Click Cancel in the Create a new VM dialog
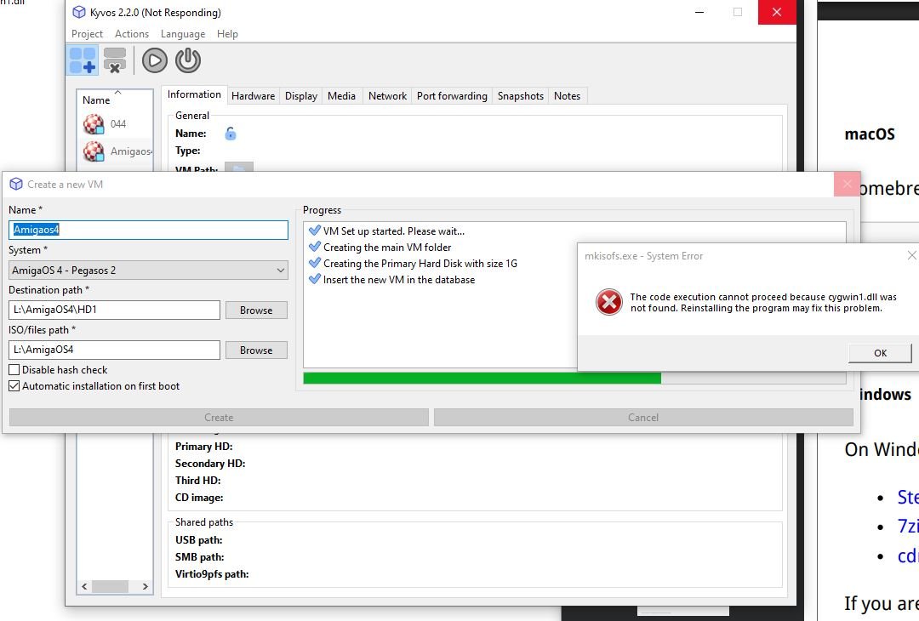 pyautogui.click(x=643, y=417)
